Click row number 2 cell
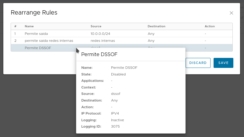The width and height of the screenshot is (244, 137). click(15, 40)
